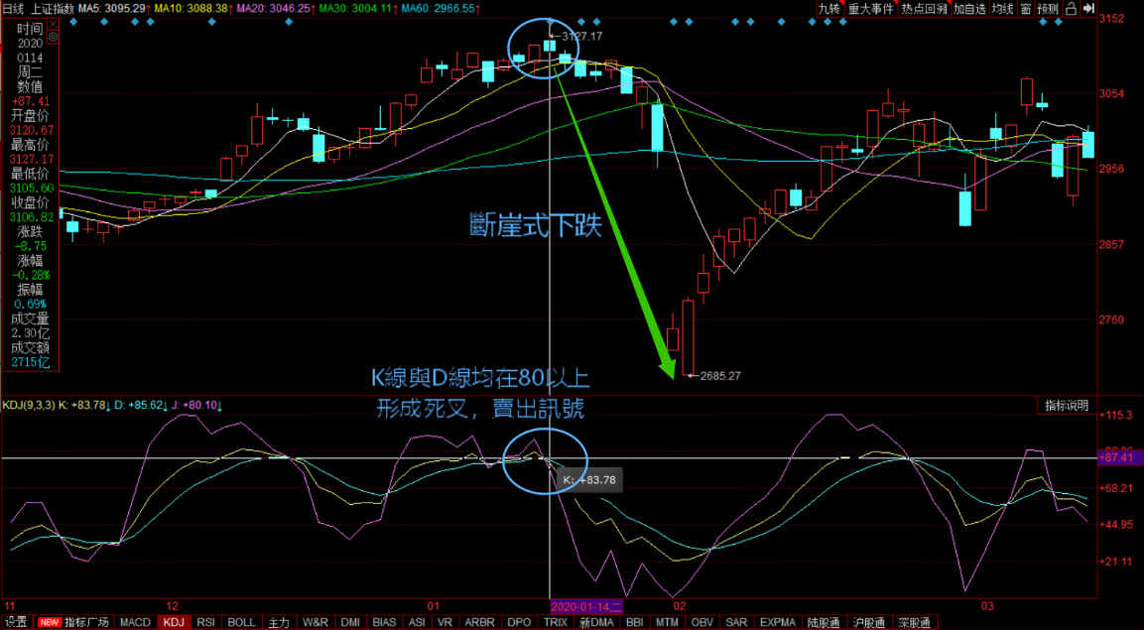Viewport: 1144px width, 630px height.
Task: Click the lock icon in top toolbar
Action: click(x=1072, y=9)
